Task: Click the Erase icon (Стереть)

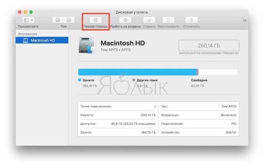Action: coord(149,20)
